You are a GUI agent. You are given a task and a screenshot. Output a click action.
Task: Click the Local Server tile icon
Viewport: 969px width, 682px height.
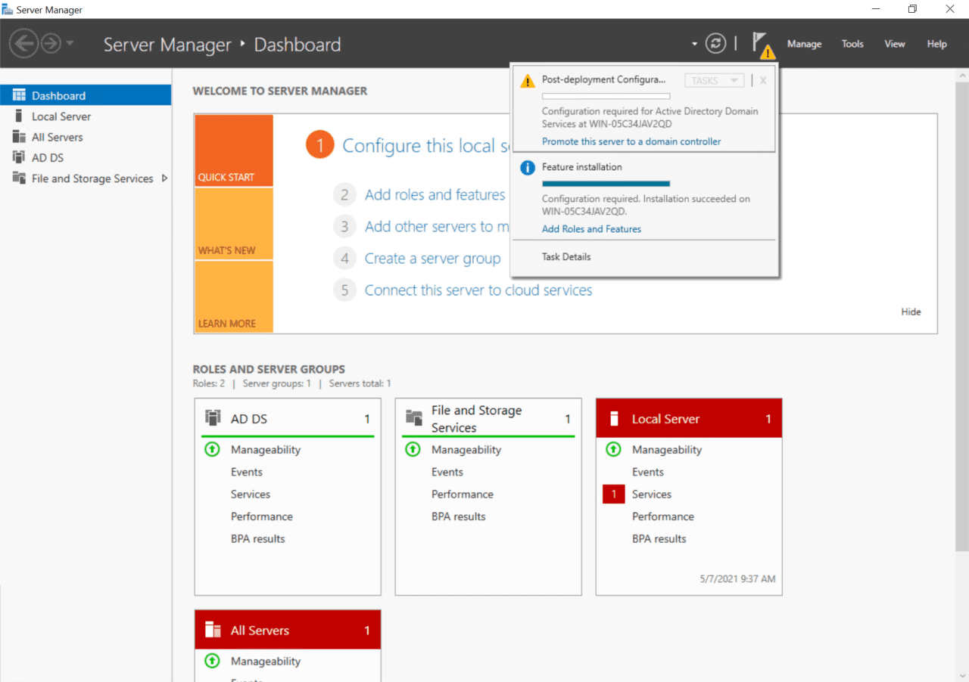tap(615, 419)
